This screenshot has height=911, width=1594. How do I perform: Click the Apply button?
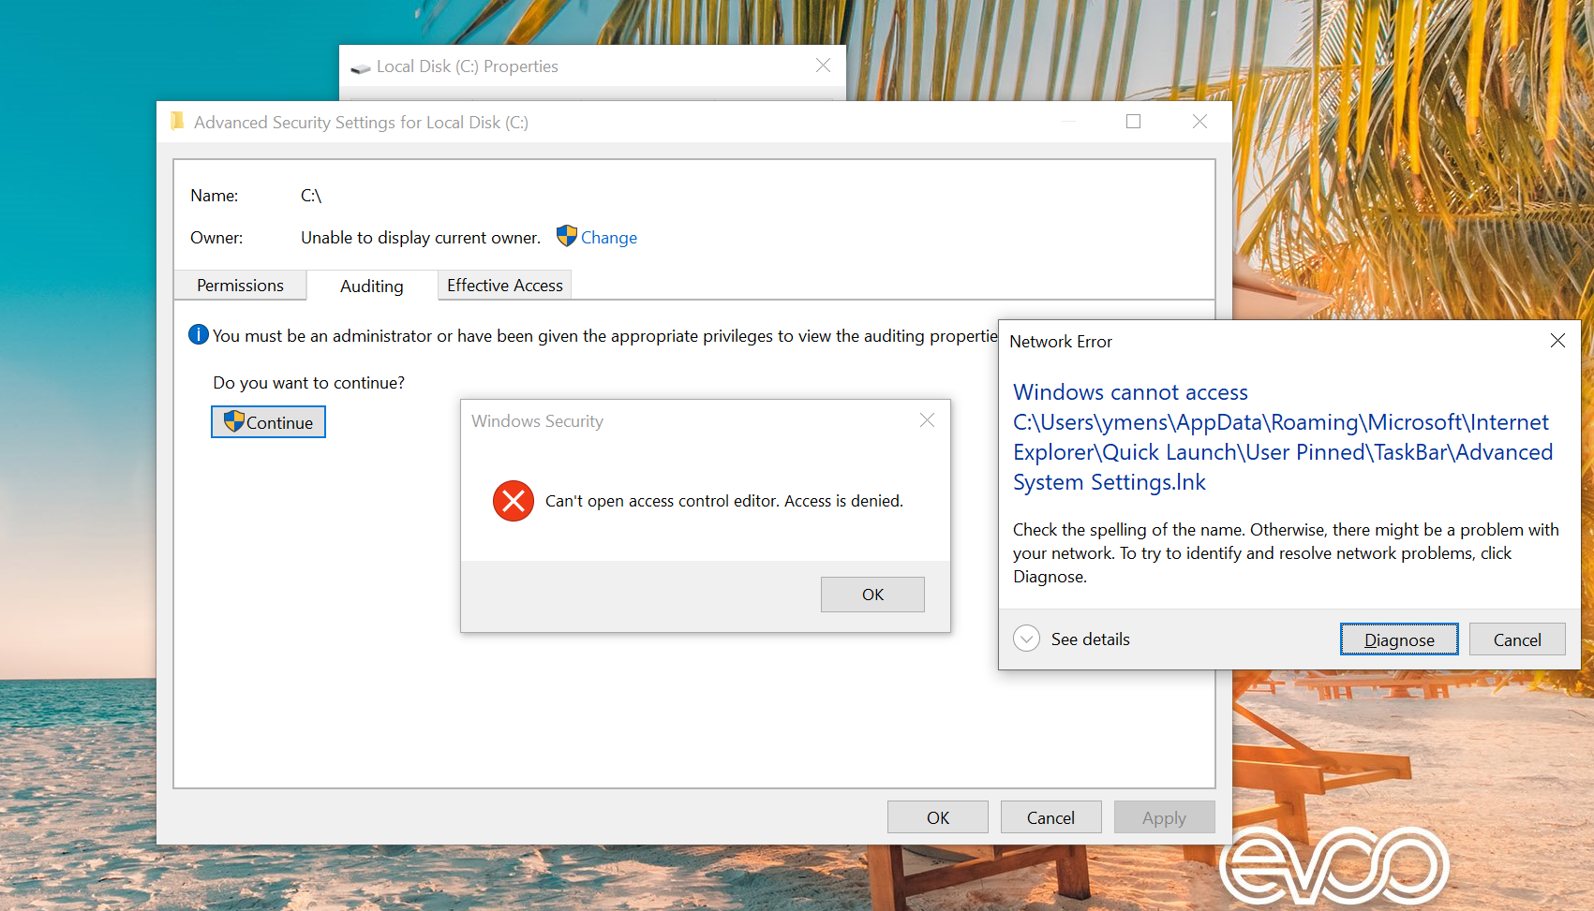(x=1164, y=815)
